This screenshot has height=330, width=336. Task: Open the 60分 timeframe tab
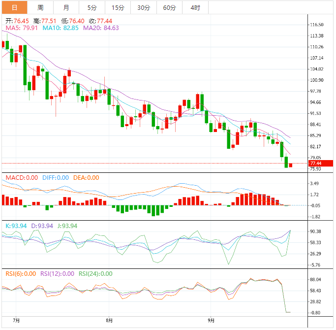[170, 8]
